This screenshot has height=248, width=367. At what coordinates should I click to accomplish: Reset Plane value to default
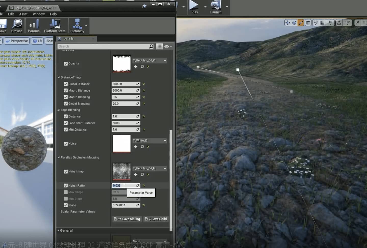coord(143,205)
